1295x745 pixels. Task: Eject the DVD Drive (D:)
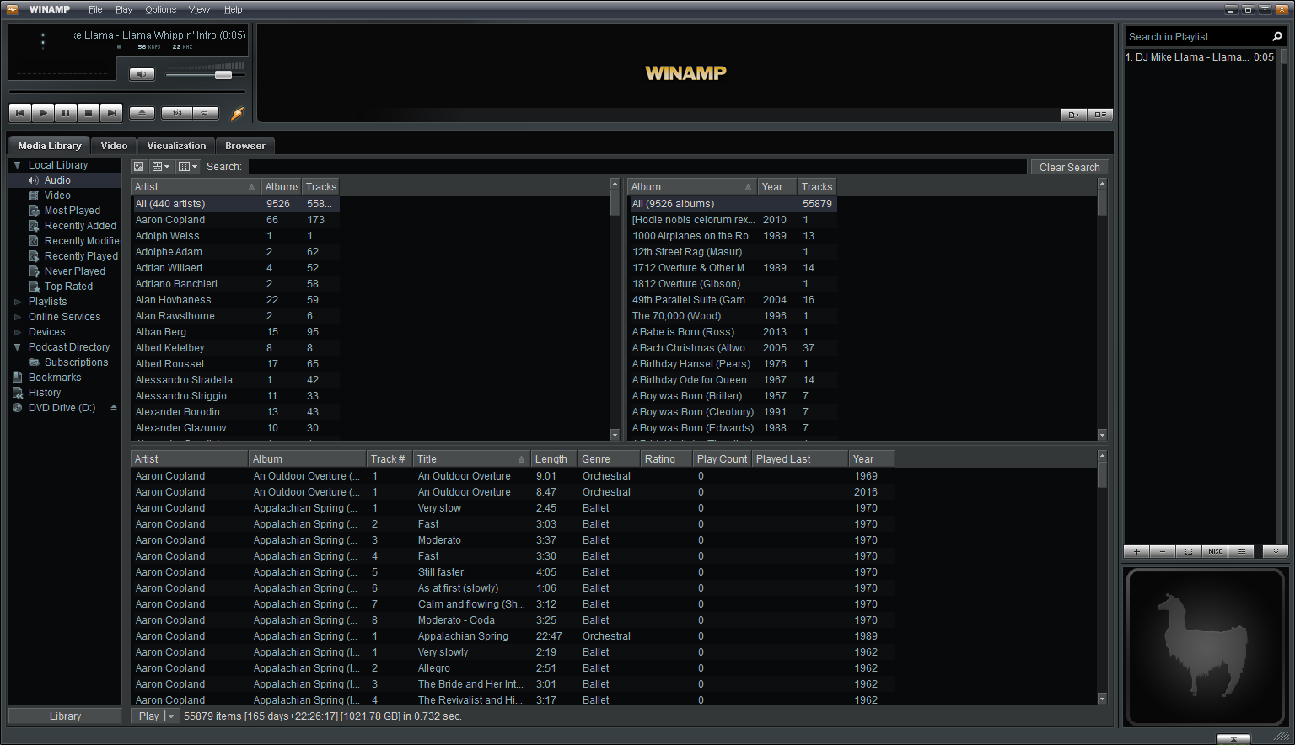tap(114, 408)
